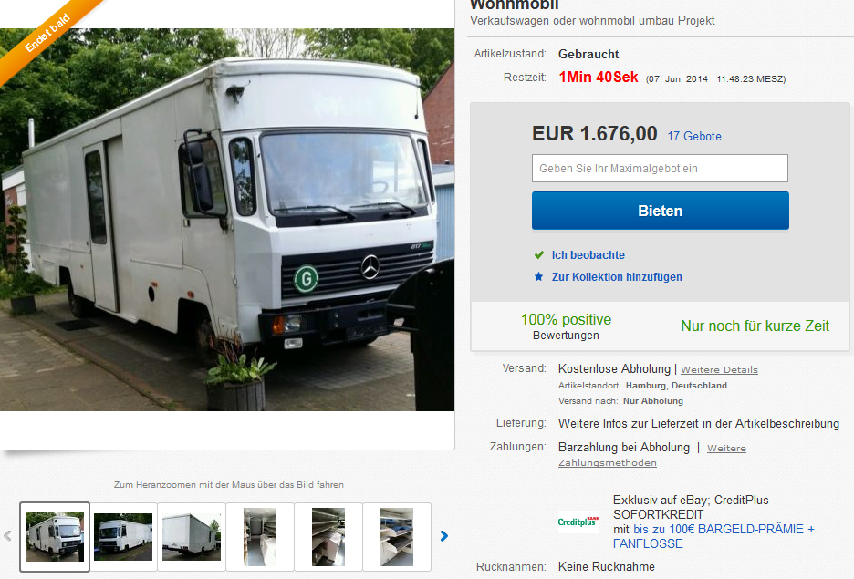854x579 pixels.
Task: Show previous thumbnails with left arrow
Action: pyautogui.click(x=7, y=536)
